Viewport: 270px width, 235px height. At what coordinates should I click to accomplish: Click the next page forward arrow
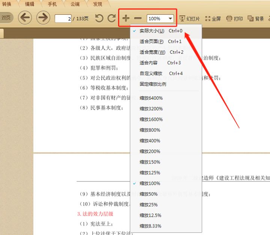[x=43, y=18]
